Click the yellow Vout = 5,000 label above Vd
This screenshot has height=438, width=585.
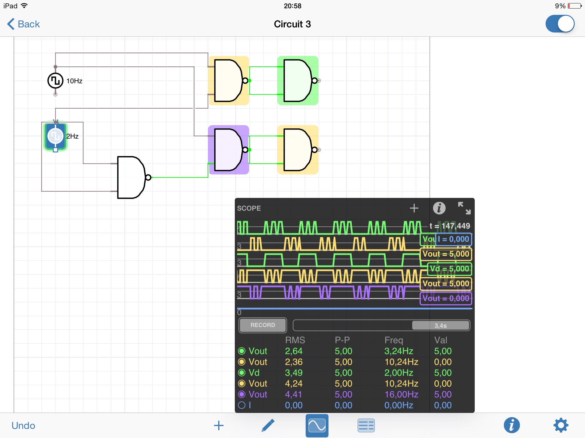point(446,254)
